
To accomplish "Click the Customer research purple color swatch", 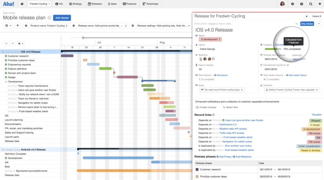I will pos(197,170).
